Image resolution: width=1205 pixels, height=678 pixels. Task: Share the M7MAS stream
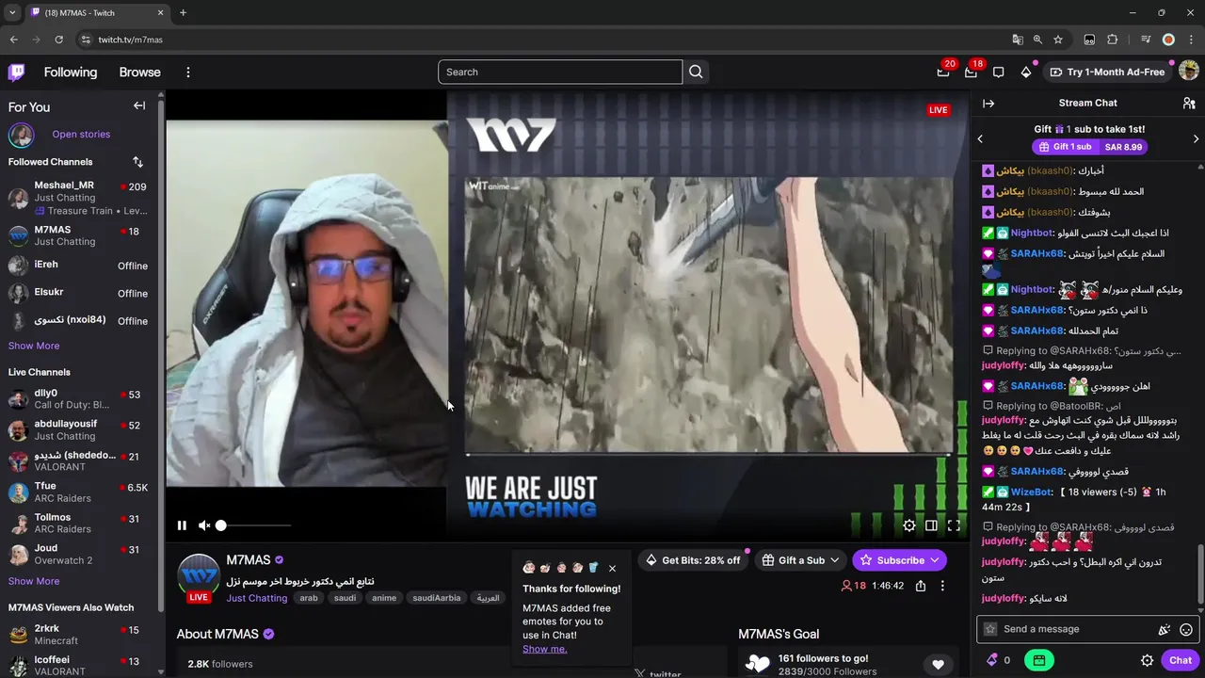921,586
